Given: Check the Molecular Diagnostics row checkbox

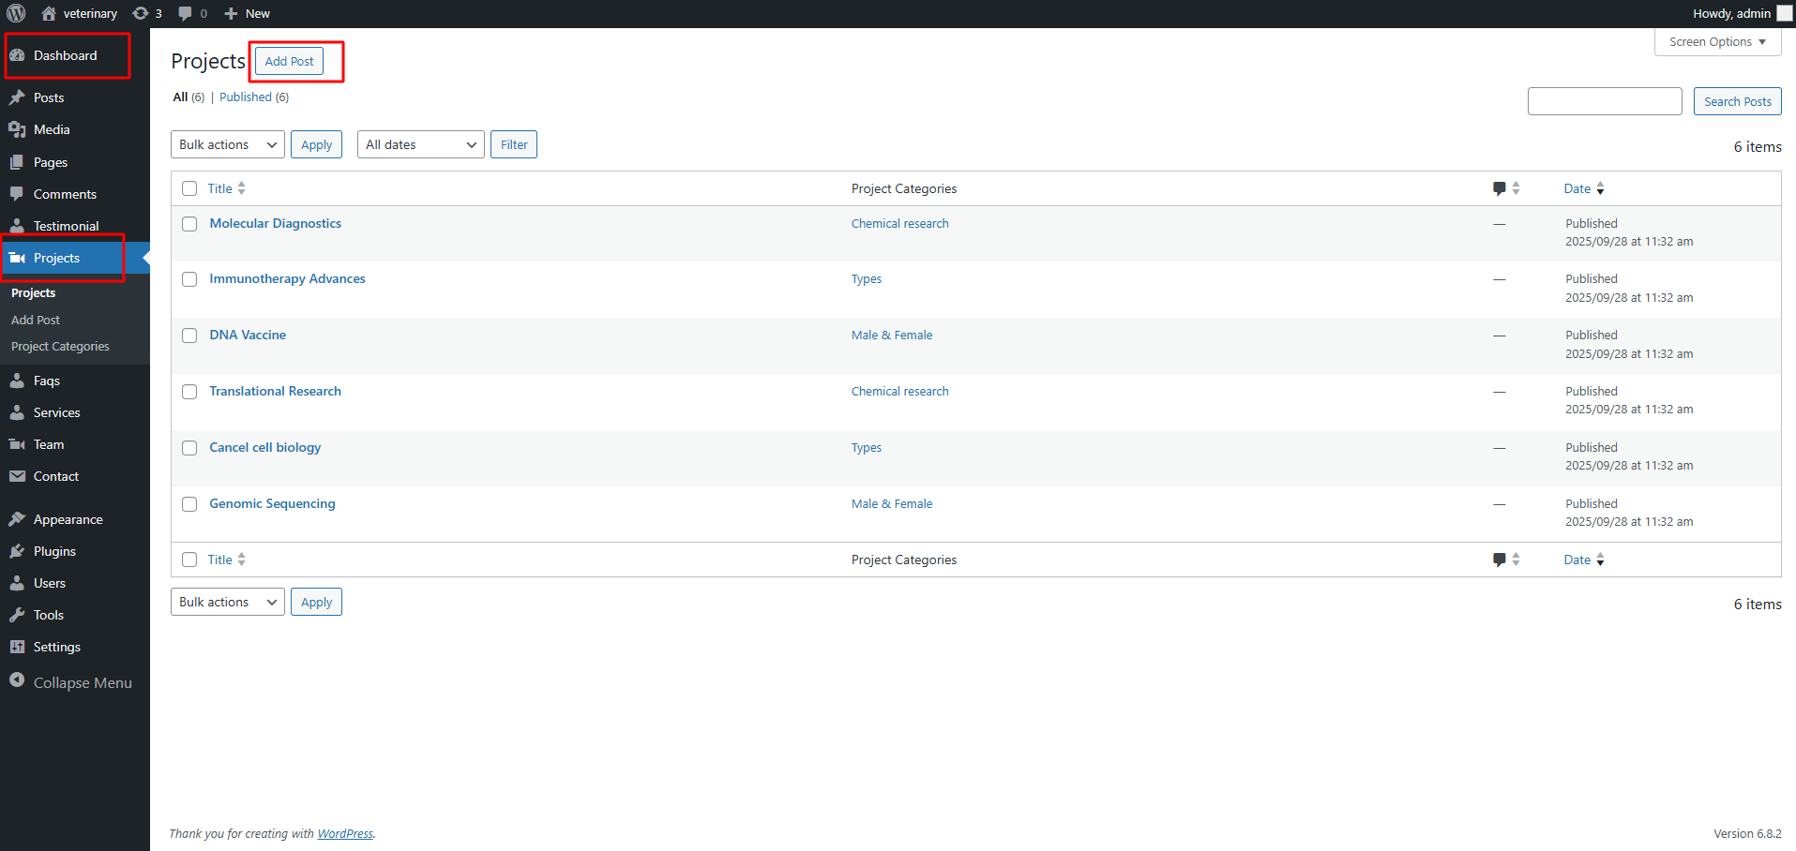Looking at the screenshot, I should (x=189, y=224).
